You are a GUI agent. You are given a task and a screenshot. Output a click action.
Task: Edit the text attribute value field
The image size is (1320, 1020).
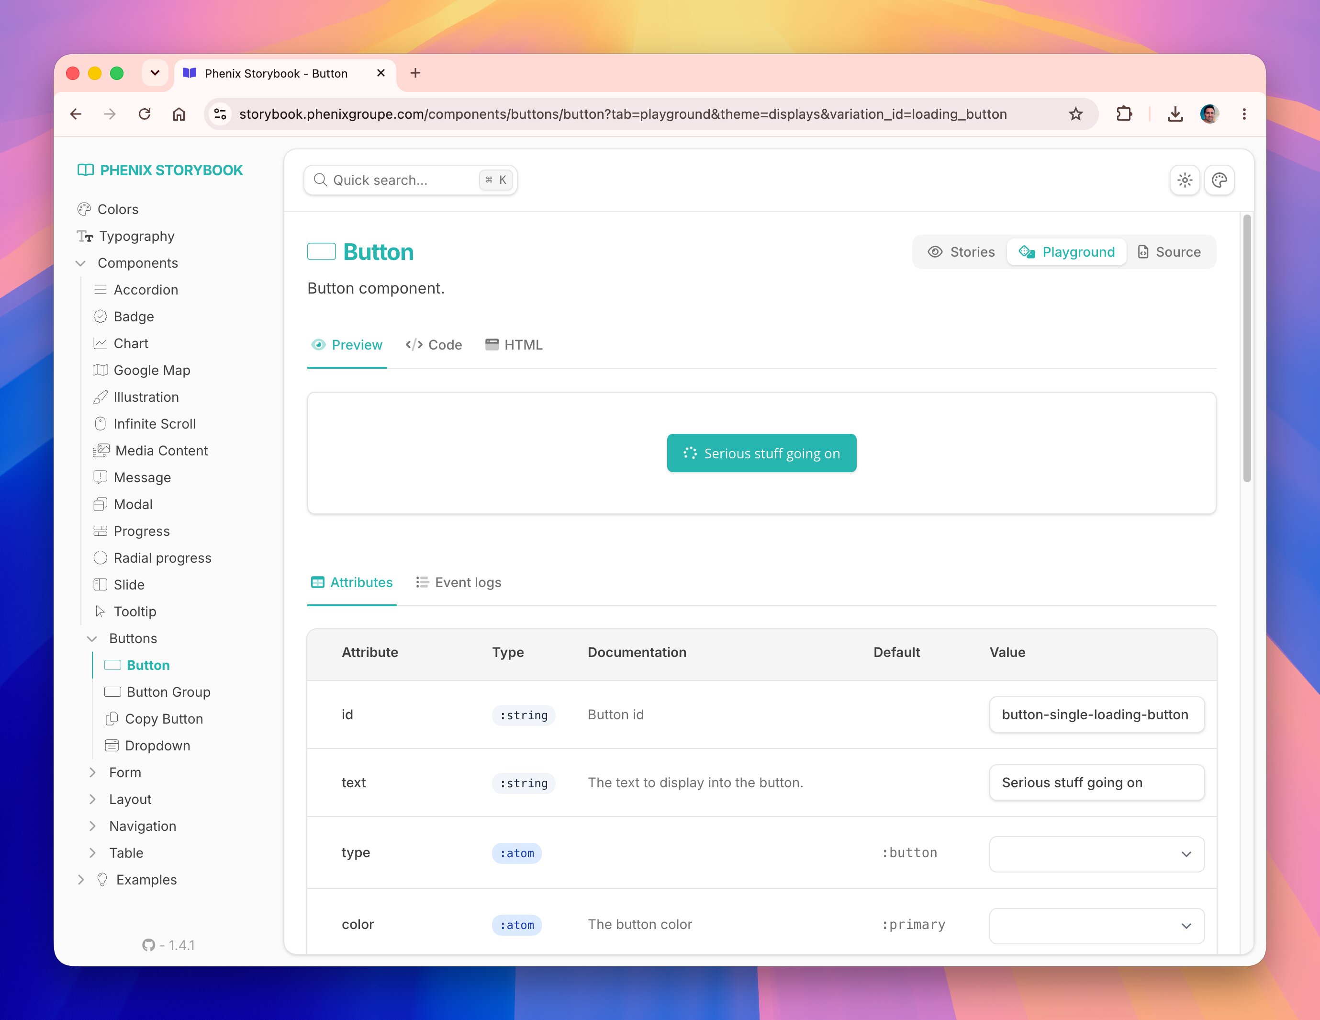click(x=1096, y=782)
